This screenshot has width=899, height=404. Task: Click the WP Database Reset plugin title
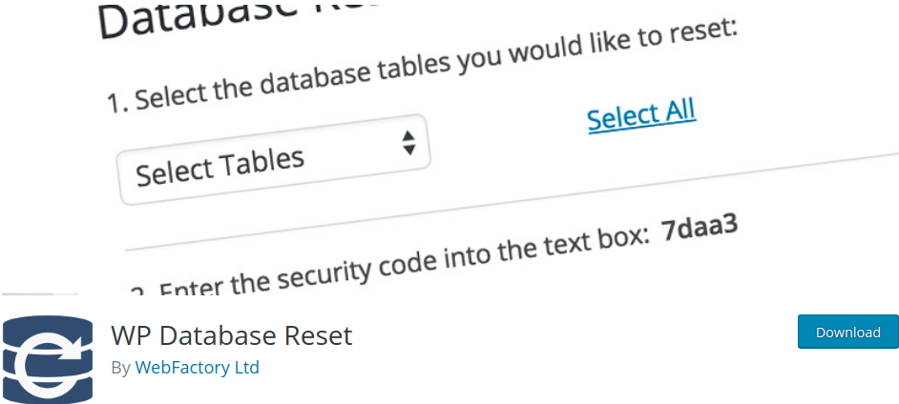click(231, 335)
